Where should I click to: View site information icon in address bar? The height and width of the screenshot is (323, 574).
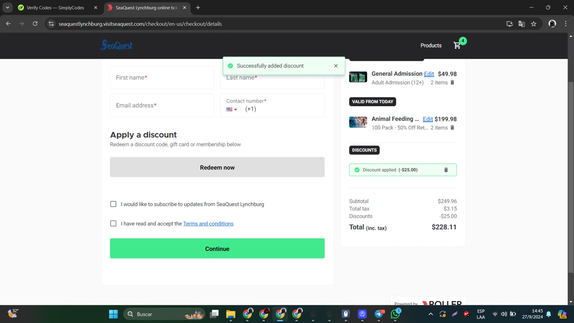click(x=51, y=24)
